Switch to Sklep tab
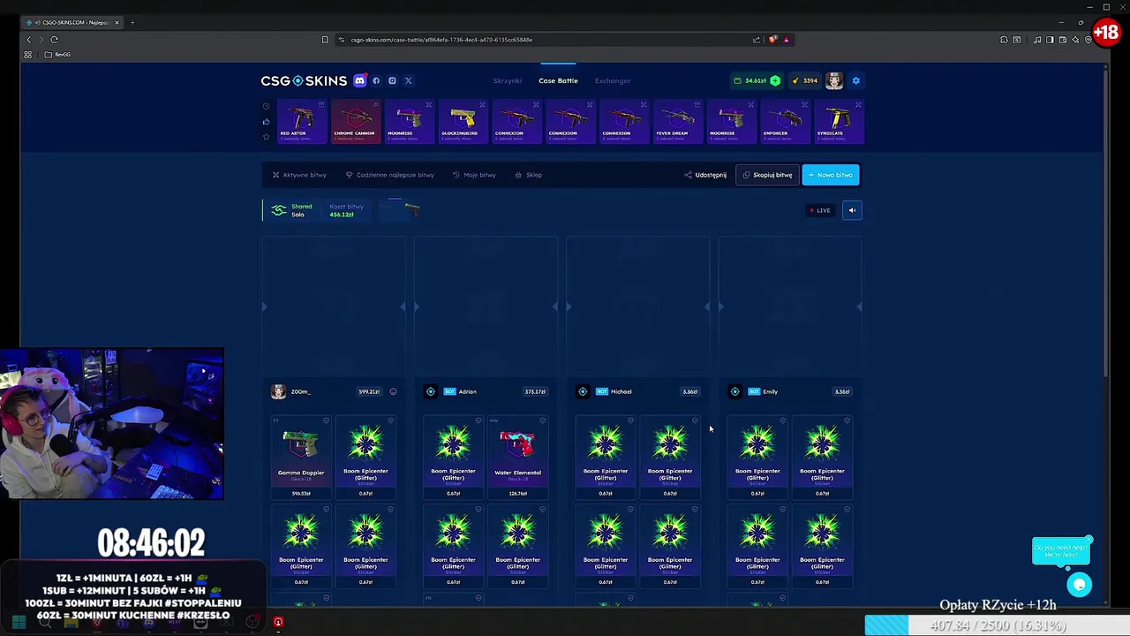Viewport: 1130px width, 636px height. pos(529,175)
